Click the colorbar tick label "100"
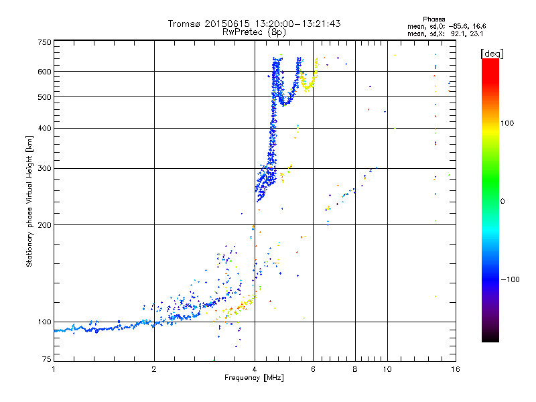536x402 pixels. [x=507, y=123]
